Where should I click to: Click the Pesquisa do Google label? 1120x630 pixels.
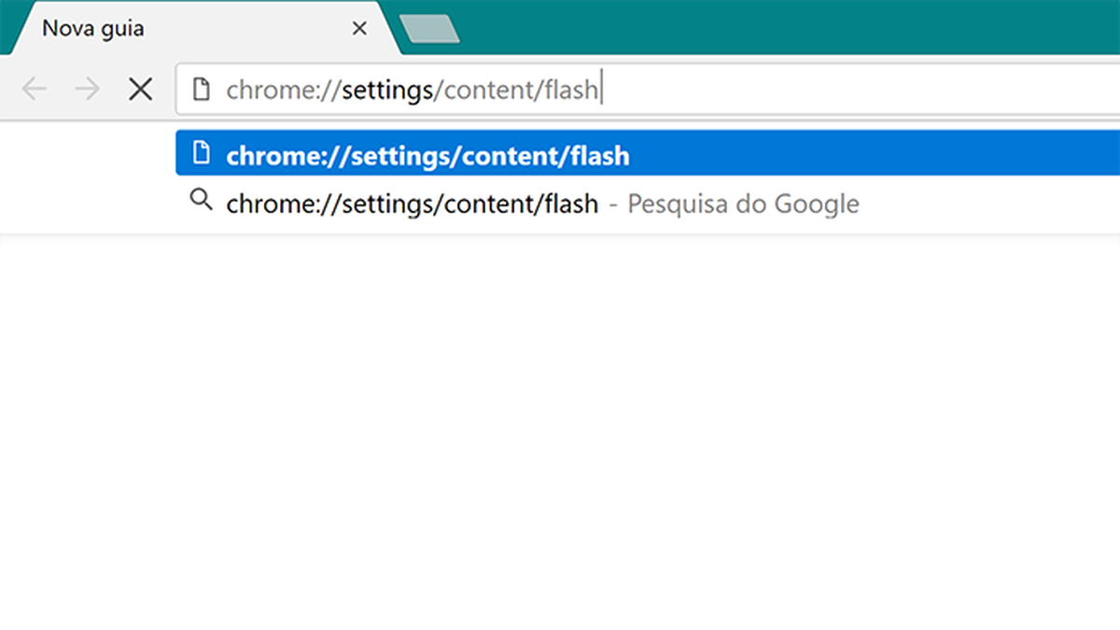tap(743, 203)
